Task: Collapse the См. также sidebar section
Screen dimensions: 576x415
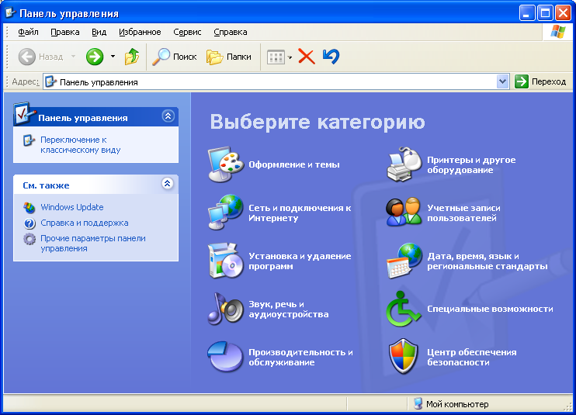Action: click(x=168, y=185)
